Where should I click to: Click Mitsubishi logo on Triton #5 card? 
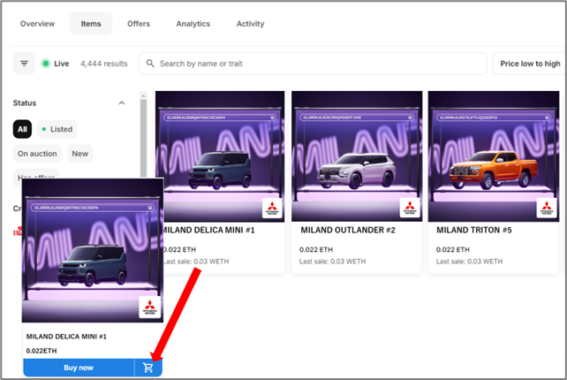[547, 208]
